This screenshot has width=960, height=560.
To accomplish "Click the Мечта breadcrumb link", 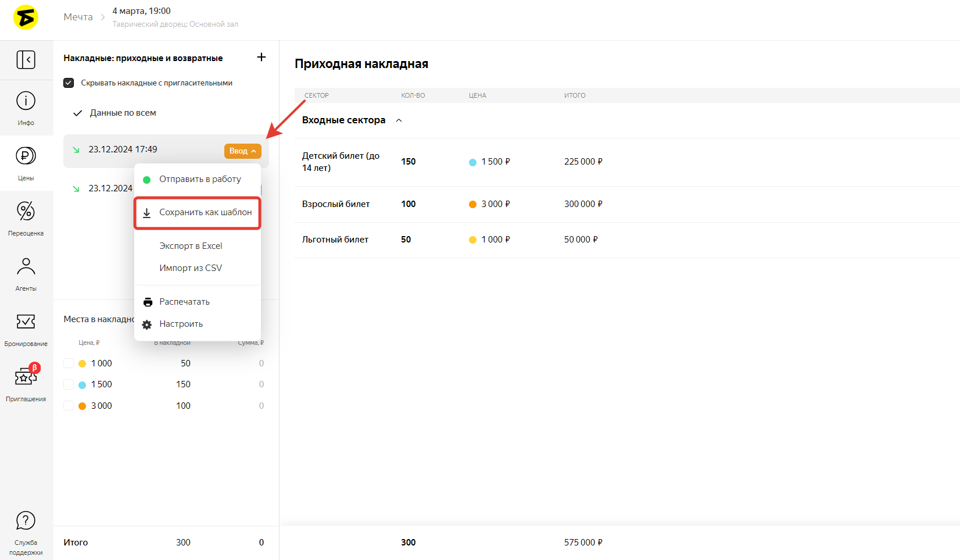I will point(78,17).
